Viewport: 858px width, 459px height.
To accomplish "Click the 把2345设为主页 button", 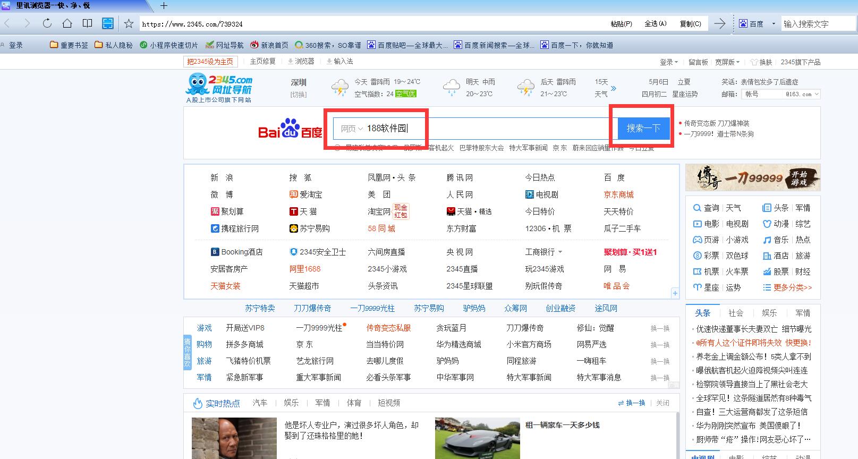I will pyautogui.click(x=210, y=62).
